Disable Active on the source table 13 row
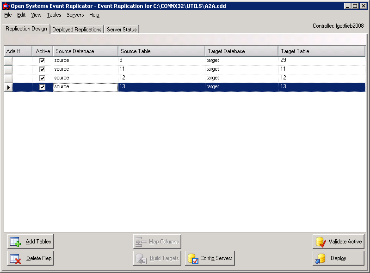This screenshot has width=370, height=273. coord(42,86)
